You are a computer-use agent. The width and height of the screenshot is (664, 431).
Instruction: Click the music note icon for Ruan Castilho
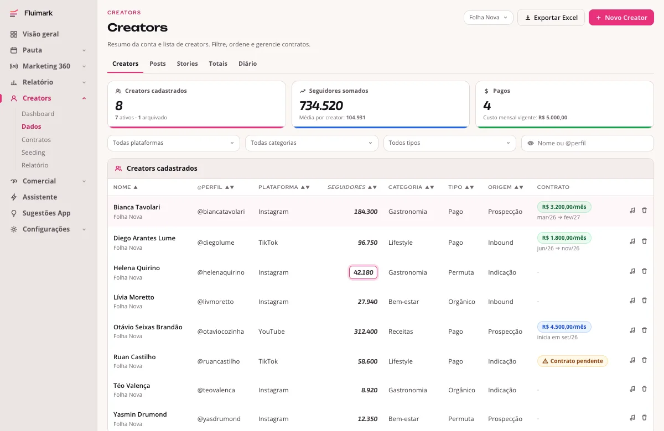tap(632, 360)
